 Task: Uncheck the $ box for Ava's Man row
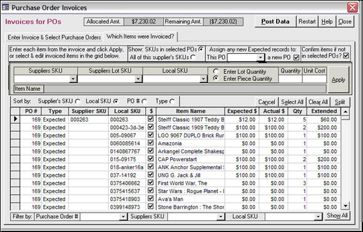(x=151, y=198)
